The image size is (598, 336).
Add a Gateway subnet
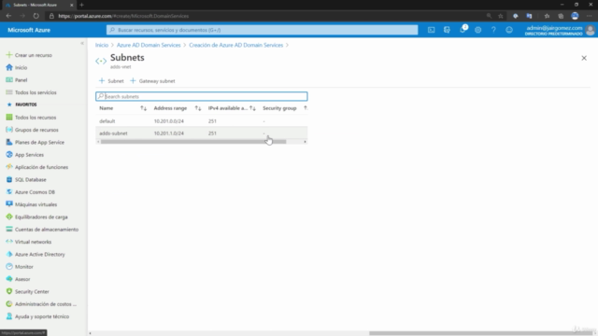click(152, 81)
